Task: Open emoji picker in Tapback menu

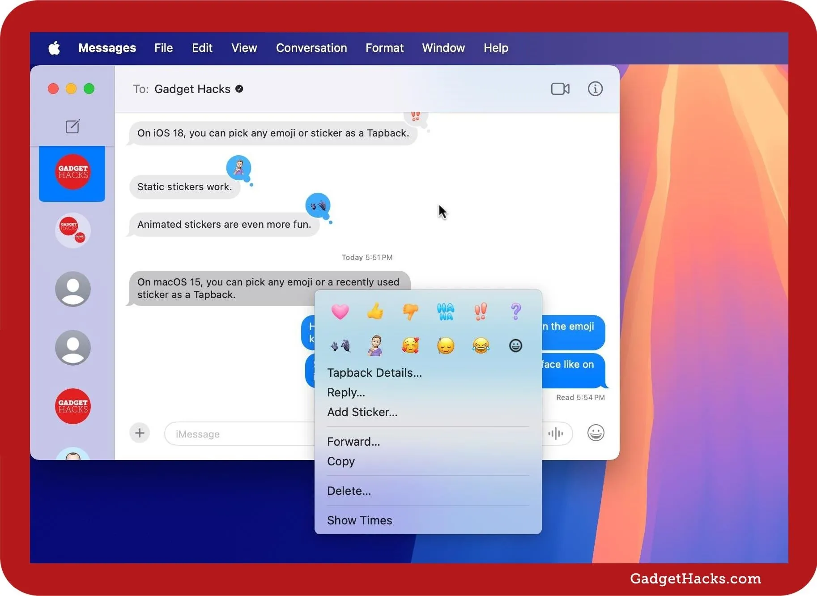Action: [x=515, y=345]
